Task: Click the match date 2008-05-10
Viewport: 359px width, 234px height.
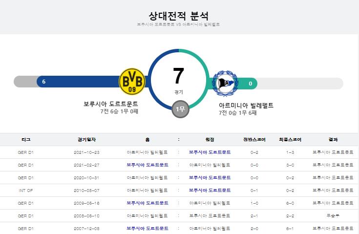Action: 86,216
